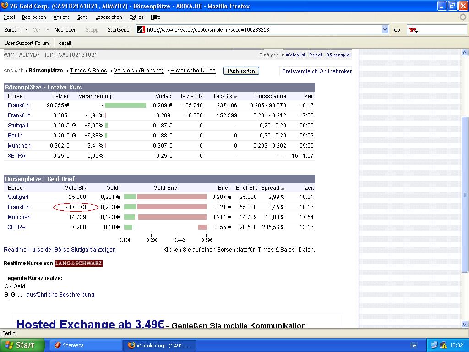
Task: Click the Tag-Stk sort arrow
Action: pos(235,97)
